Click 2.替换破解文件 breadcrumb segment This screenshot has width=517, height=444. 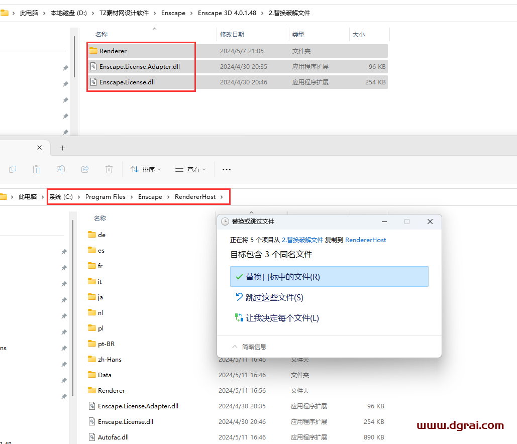pyautogui.click(x=289, y=13)
